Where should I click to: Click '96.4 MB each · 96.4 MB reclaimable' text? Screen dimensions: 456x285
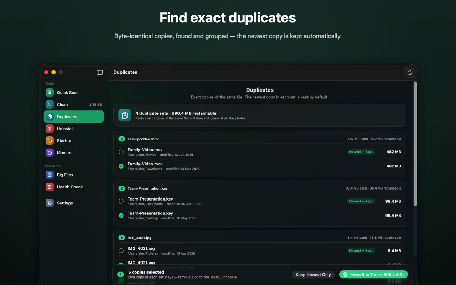pos(373,188)
